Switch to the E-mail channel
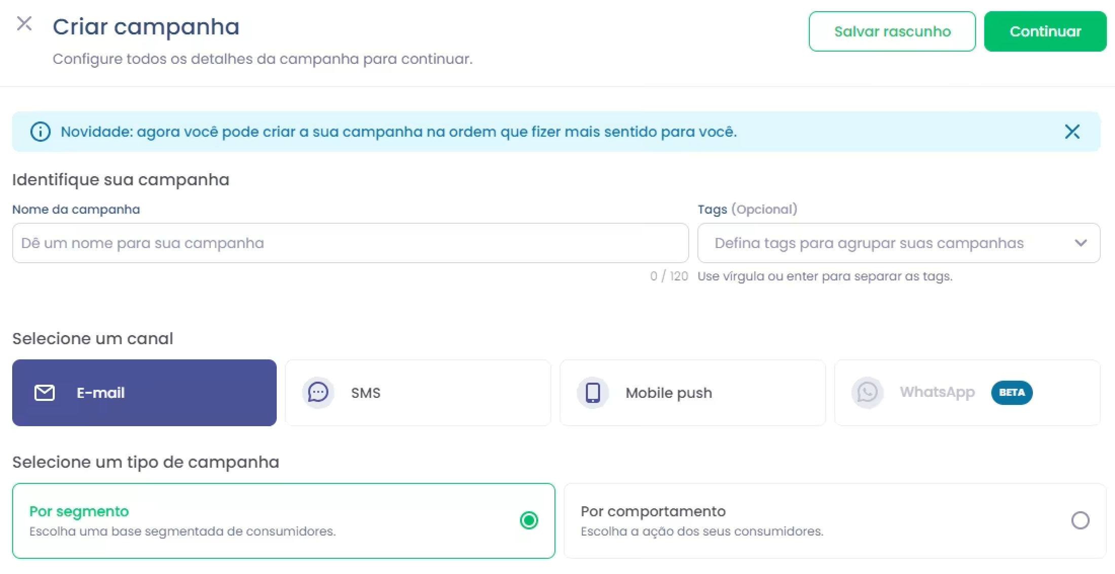Viewport: 1115px width, 574px height. (x=144, y=393)
